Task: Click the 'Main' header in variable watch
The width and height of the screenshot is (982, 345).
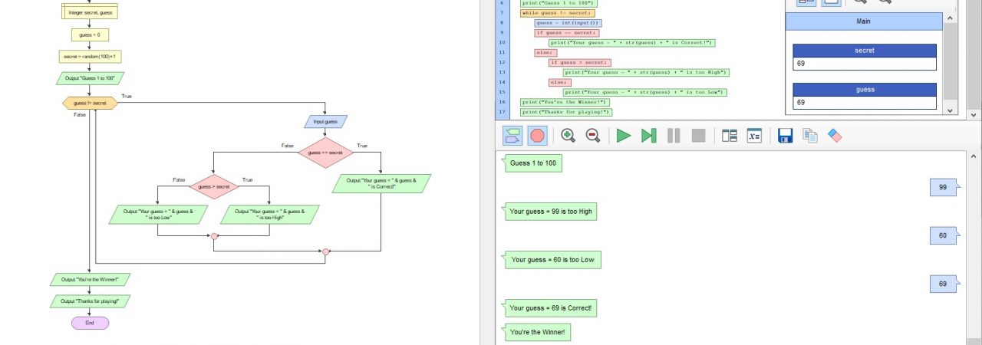Action: (864, 21)
